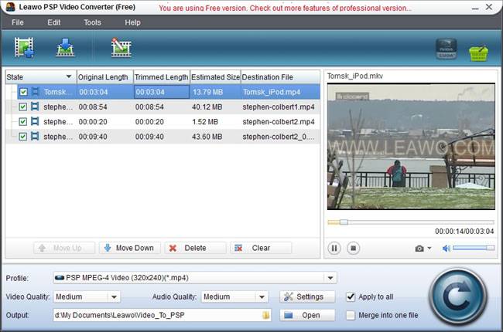The width and height of the screenshot is (503, 332).
Task: Open the Video Quality dropdown
Action: tap(114, 296)
